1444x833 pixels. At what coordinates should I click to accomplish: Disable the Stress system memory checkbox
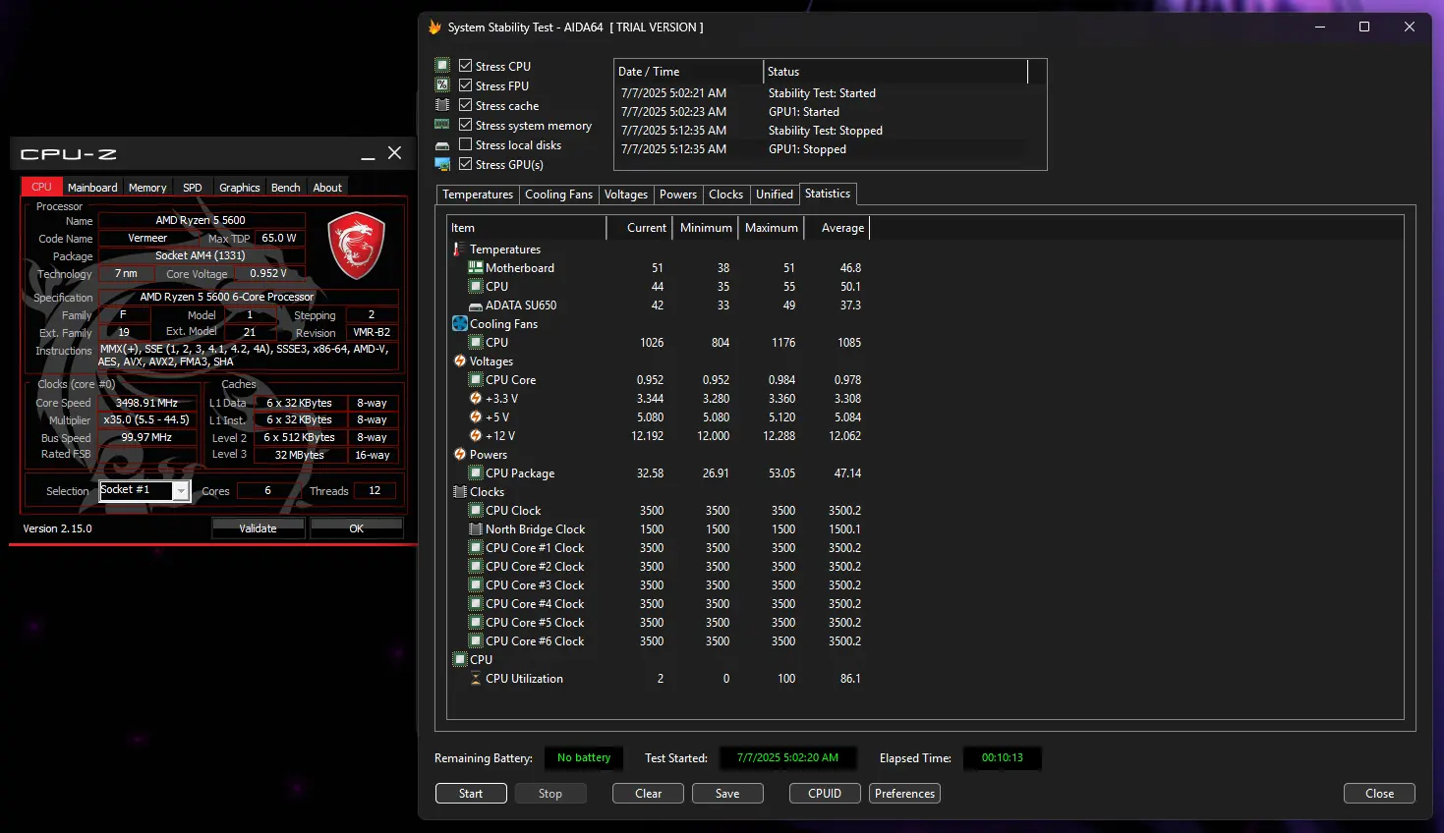point(466,125)
